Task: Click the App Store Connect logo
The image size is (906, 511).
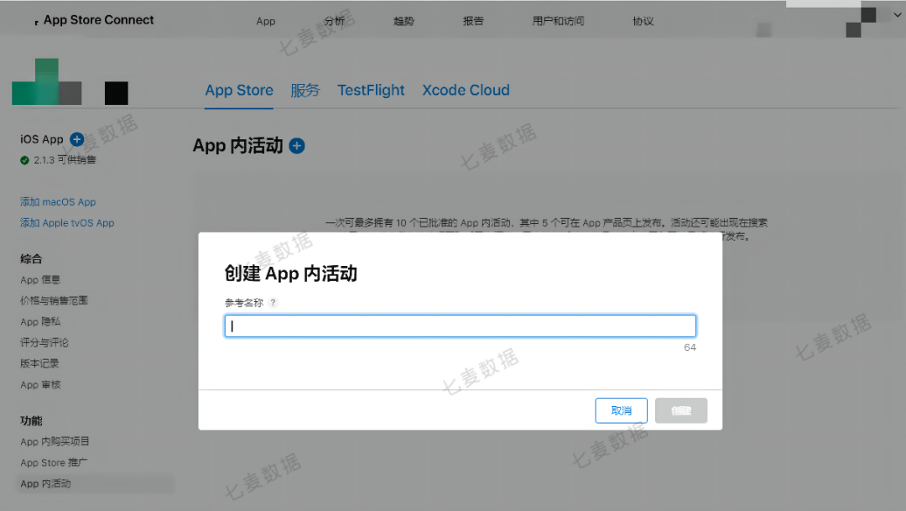Action: pos(94,20)
